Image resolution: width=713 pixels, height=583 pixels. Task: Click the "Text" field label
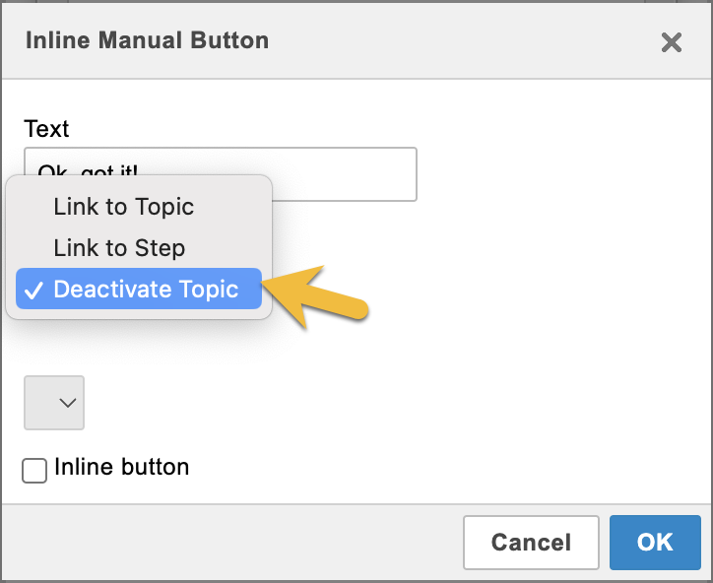[x=47, y=129]
